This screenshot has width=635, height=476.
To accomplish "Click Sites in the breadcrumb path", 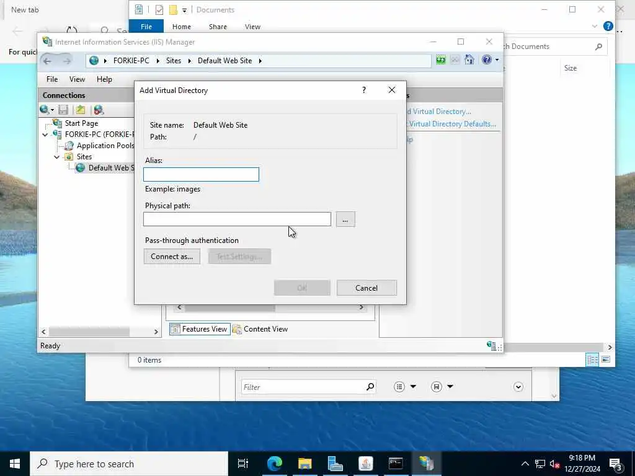I will pyautogui.click(x=174, y=61).
